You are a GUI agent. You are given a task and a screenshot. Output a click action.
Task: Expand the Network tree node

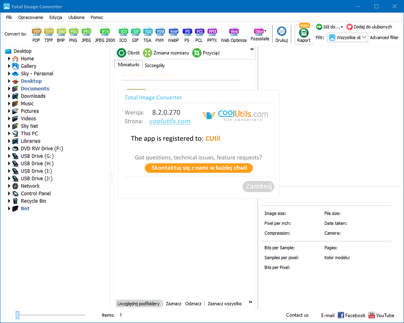pos(9,186)
